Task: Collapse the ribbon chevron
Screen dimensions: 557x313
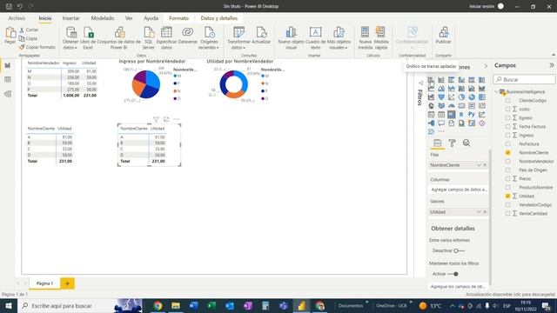Action: [x=554, y=55]
